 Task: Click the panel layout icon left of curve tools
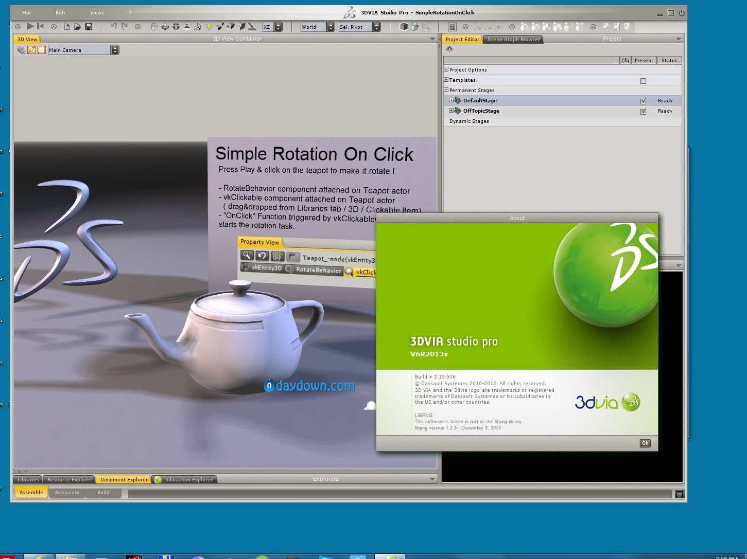[452, 27]
